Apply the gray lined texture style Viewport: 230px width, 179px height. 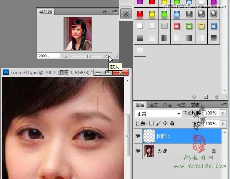[165, 26]
